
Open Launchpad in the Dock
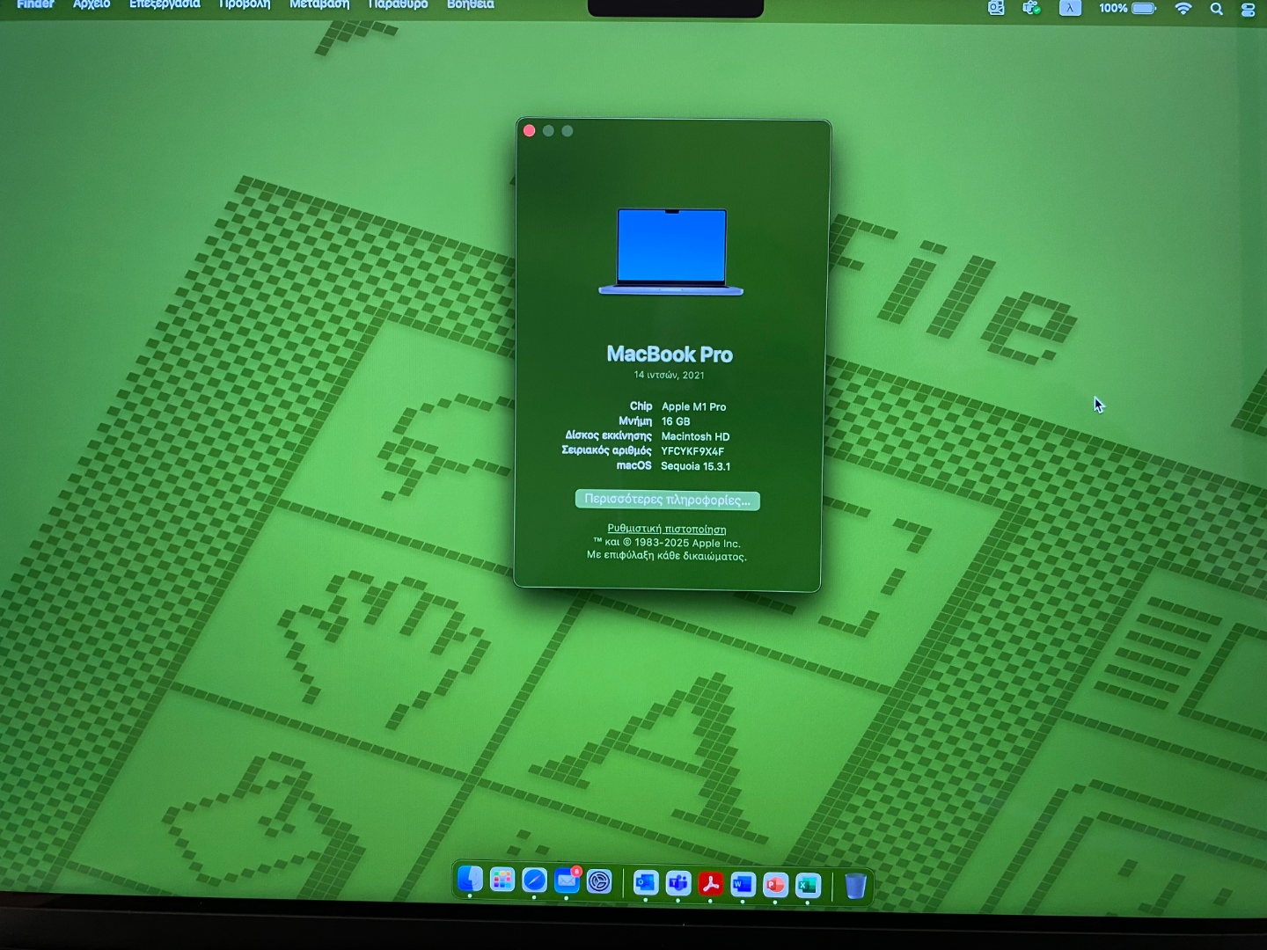click(502, 880)
